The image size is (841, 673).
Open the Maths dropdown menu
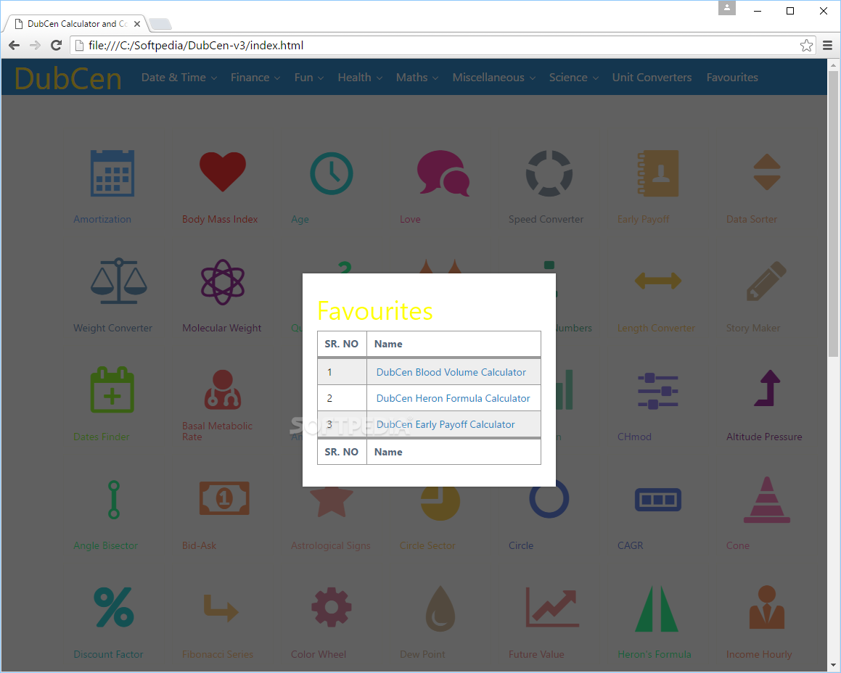tap(417, 77)
